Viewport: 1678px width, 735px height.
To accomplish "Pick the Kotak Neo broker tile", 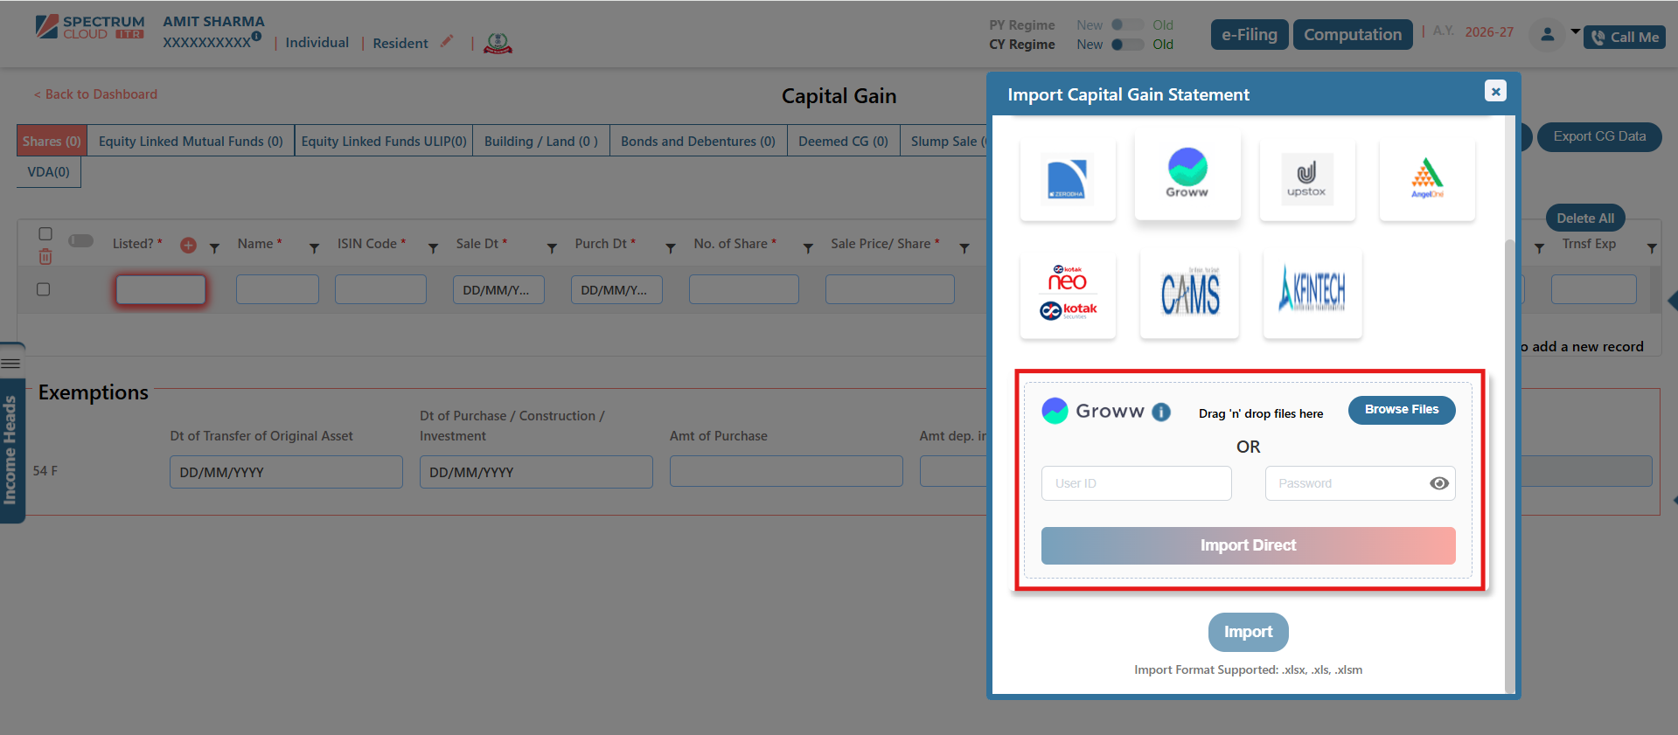I will [1068, 294].
